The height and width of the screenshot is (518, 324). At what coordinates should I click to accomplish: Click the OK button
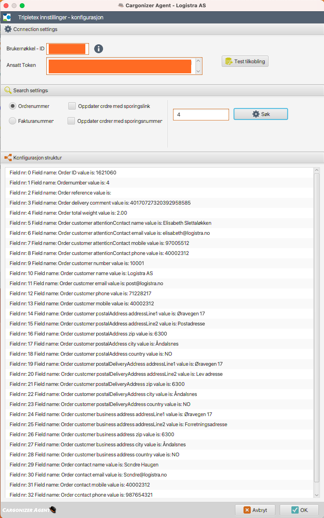(299, 510)
